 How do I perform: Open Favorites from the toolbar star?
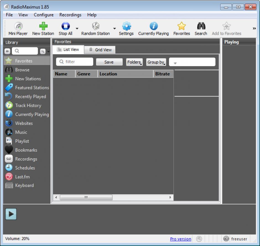pyautogui.click(x=181, y=29)
